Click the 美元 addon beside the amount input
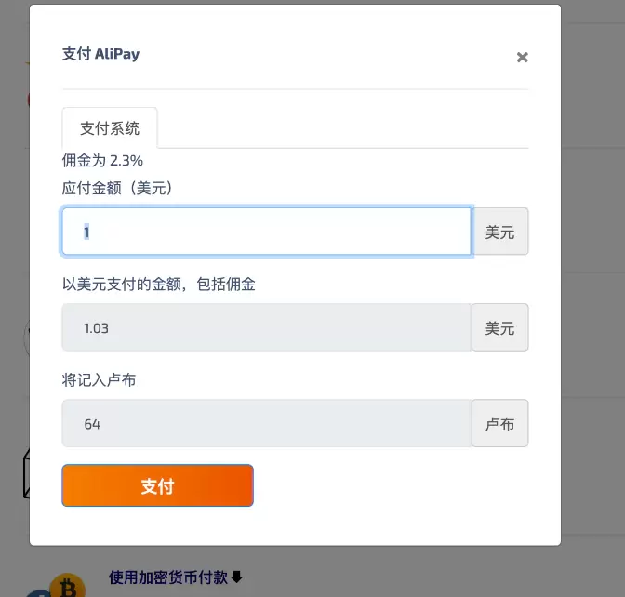 click(x=499, y=232)
